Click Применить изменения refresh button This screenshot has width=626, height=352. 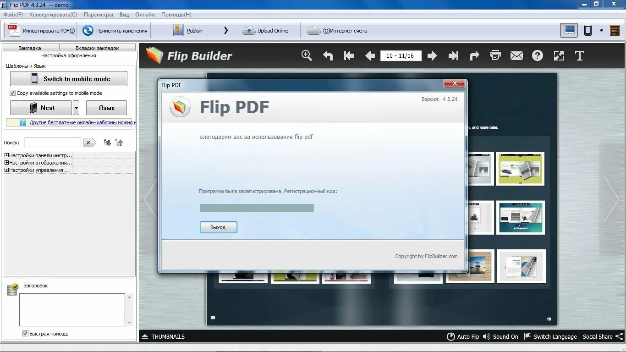click(115, 31)
